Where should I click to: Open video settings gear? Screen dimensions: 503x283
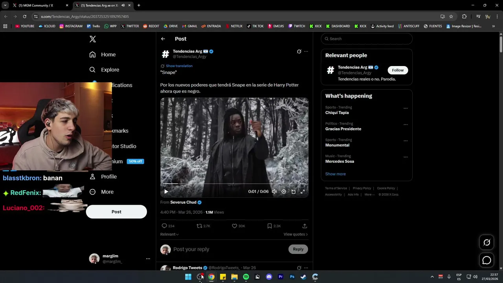pyautogui.click(x=284, y=192)
